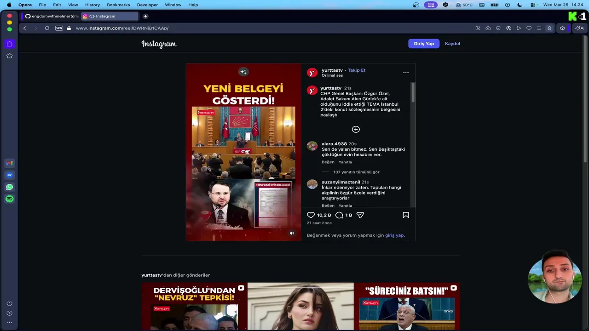Open WhatsApp from the Opera sidebar
The height and width of the screenshot is (331, 589).
(9, 187)
